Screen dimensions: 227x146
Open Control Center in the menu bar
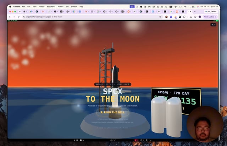(194, 7)
